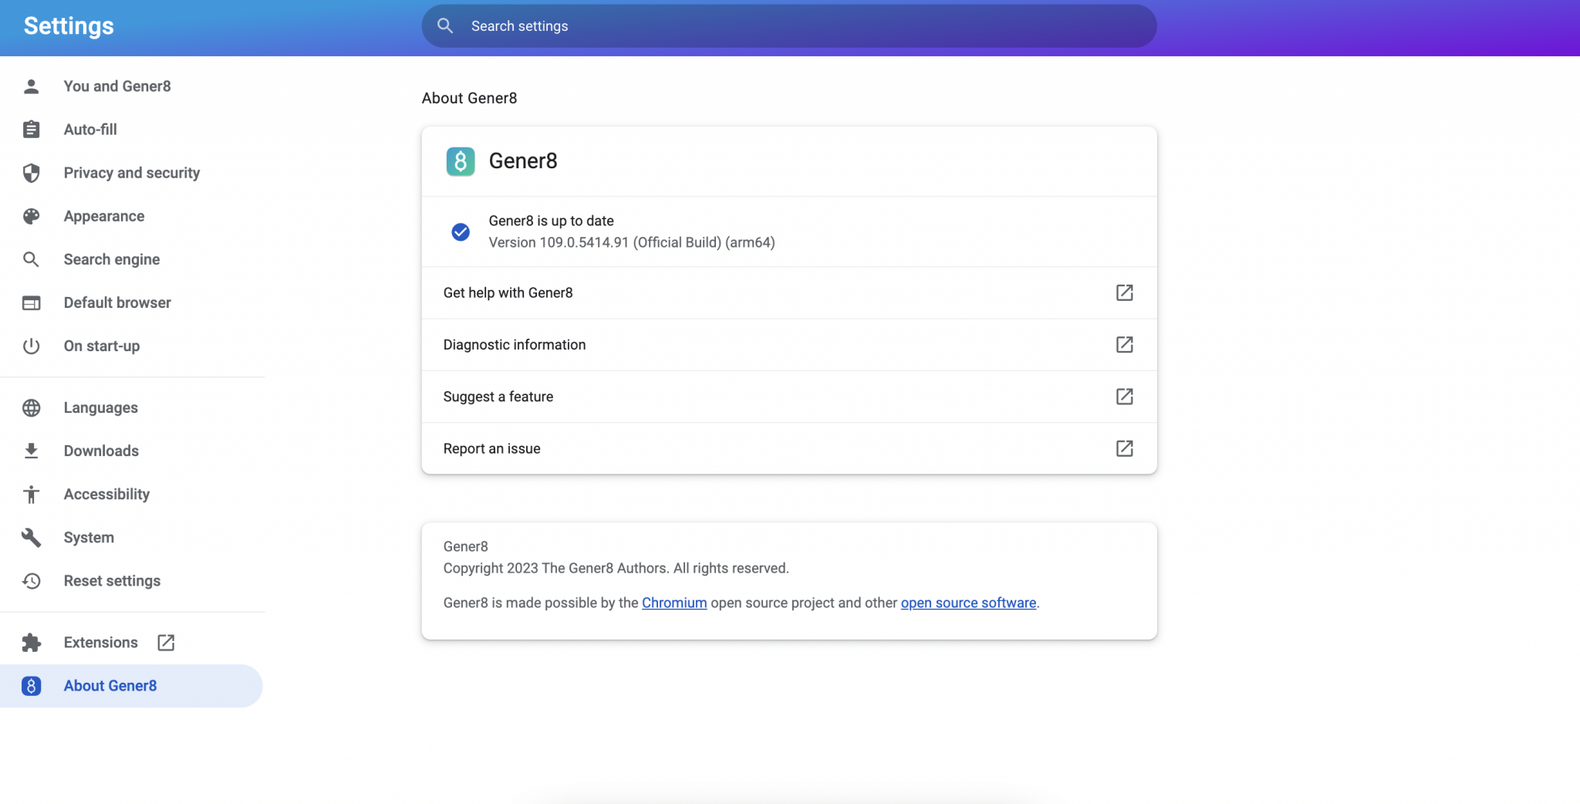
Task: Open Privacy and security via shield icon
Action: click(x=32, y=173)
